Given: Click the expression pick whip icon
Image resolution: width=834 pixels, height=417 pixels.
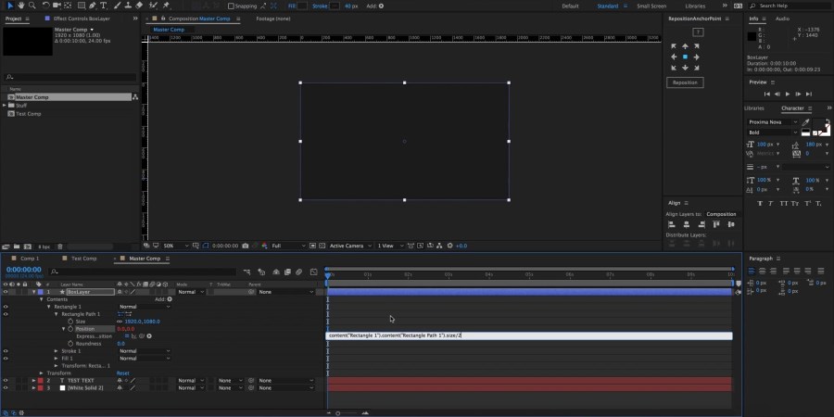Looking at the screenshot, I should tap(142, 336).
